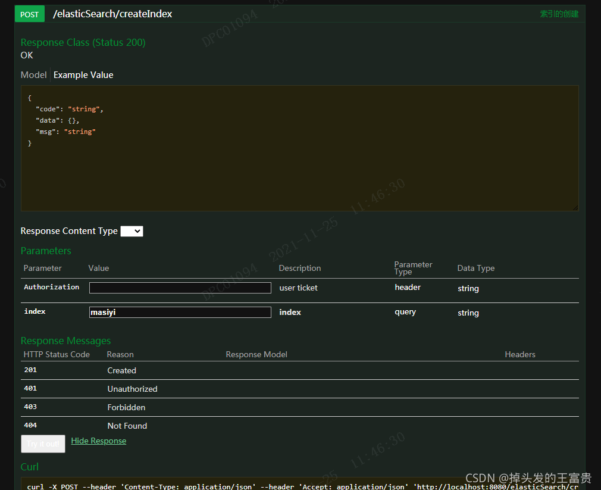Image resolution: width=601 pixels, height=490 pixels.
Task: Click the Chinese summary text at the header's right
Action: 559,14
